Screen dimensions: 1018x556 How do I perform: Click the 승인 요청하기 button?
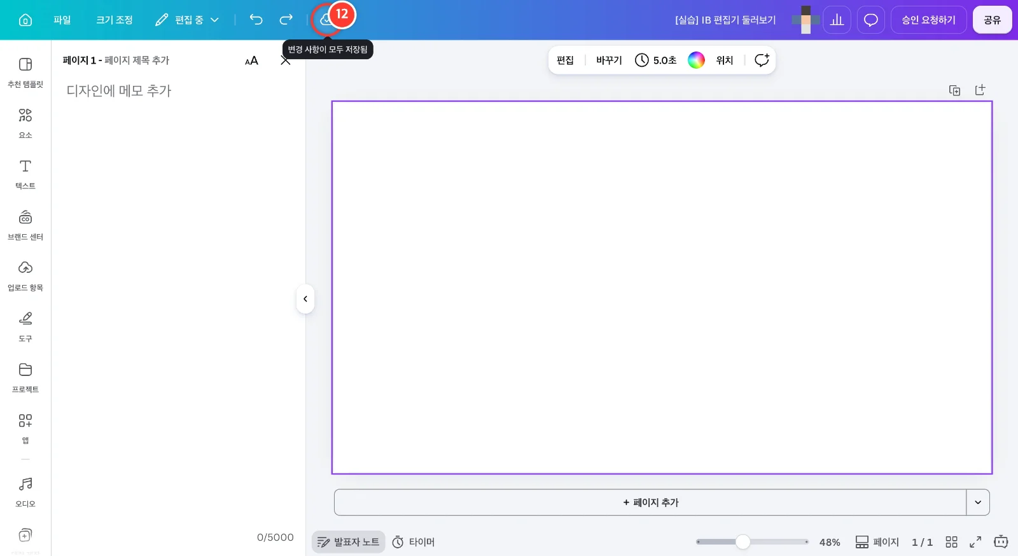[x=928, y=20]
